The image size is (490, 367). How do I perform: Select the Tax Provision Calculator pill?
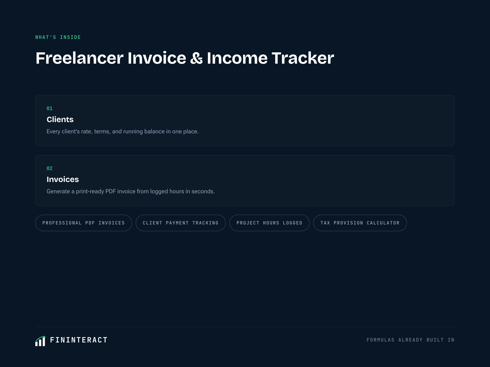point(360,223)
